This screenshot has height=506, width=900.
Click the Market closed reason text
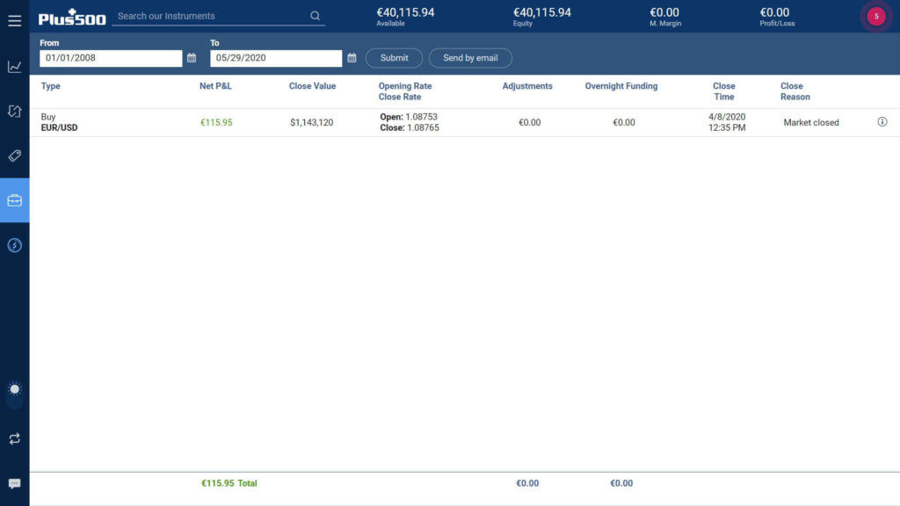point(811,122)
